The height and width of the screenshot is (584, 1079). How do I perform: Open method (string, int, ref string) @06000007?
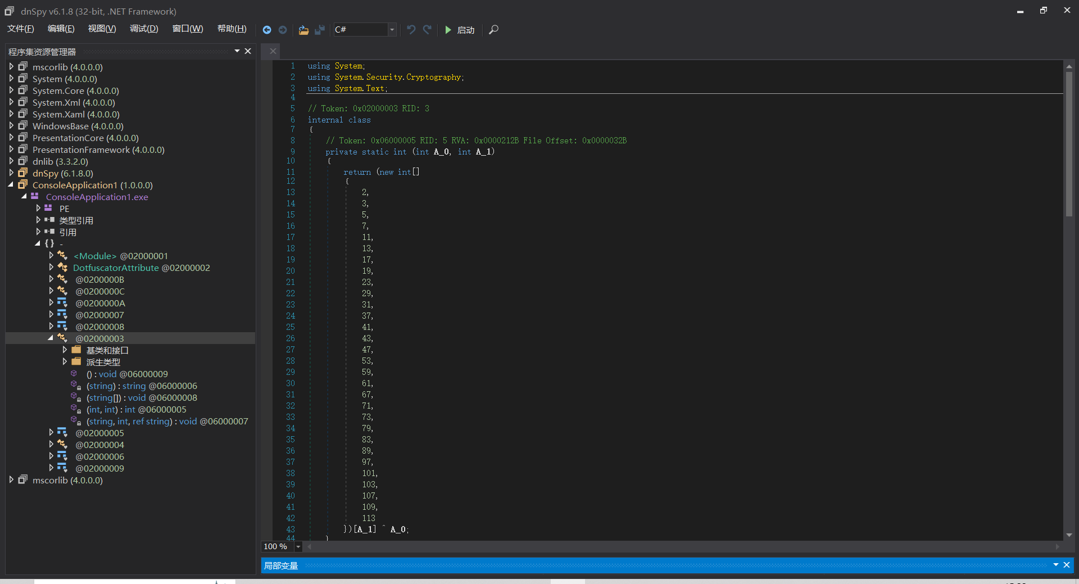click(x=167, y=421)
